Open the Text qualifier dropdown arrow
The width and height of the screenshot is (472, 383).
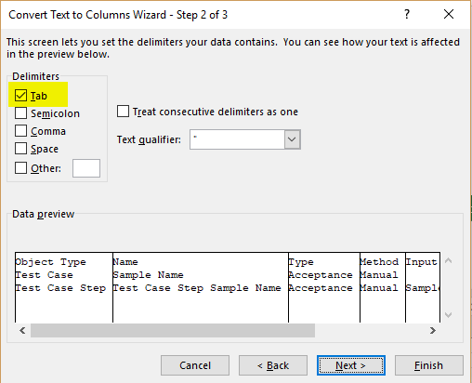click(292, 139)
